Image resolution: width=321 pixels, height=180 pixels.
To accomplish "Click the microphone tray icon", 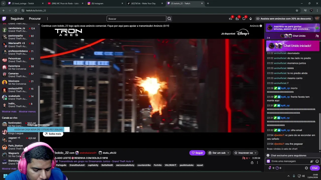I will (x=294, y=176).
